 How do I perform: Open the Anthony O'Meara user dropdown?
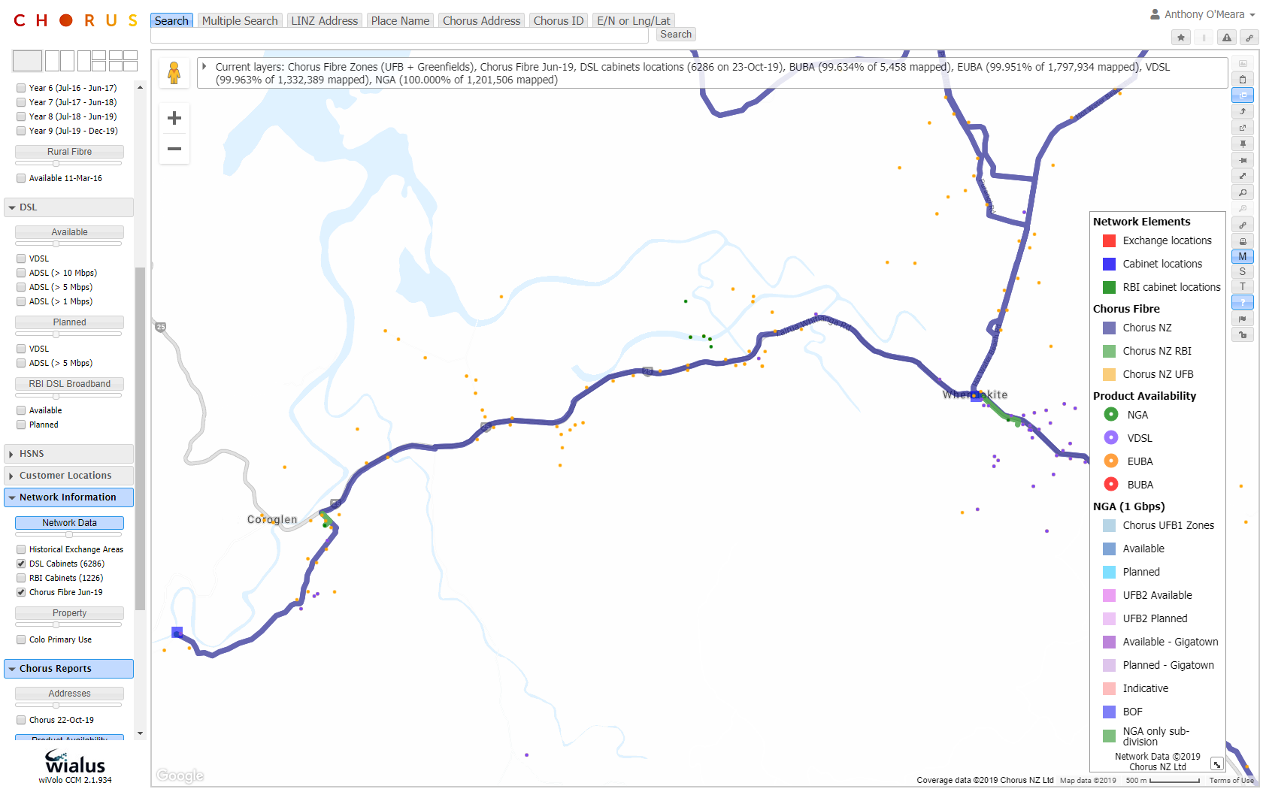point(1203,14)
